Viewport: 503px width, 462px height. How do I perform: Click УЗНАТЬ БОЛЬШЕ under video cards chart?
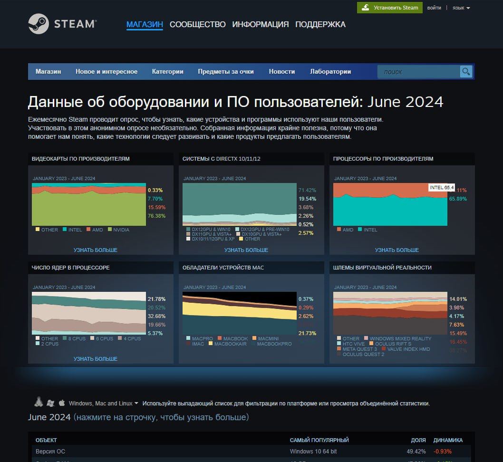point(95,250)
